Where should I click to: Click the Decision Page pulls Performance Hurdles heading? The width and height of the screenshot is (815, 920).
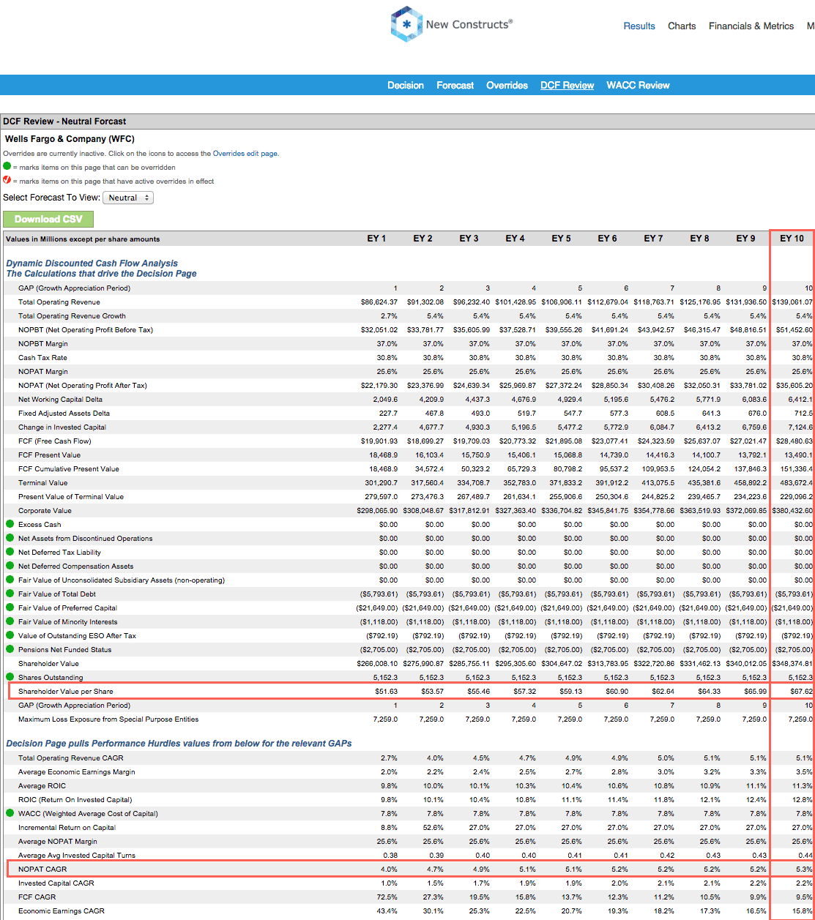(179, 743)
